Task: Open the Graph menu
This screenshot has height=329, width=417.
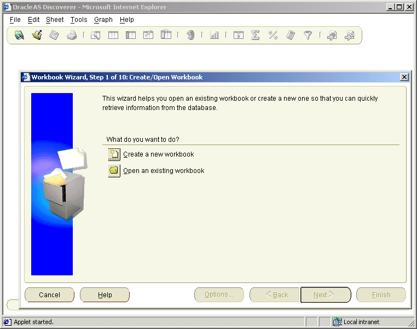Action: click(103, 20)
